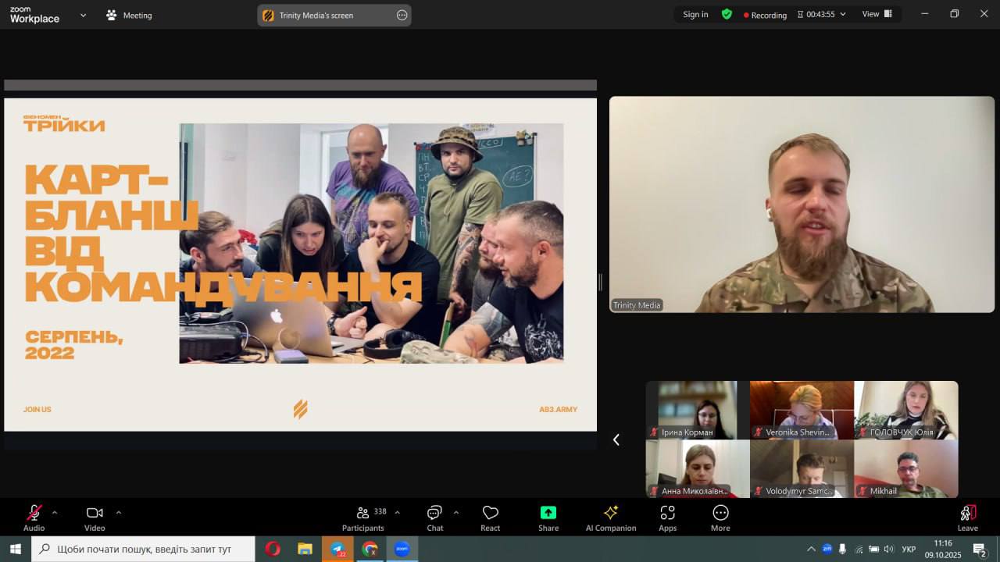Expand the video settings arrow
Image resolution: width=1000 pixels, height=562 pixels.
tap(119, 513)
